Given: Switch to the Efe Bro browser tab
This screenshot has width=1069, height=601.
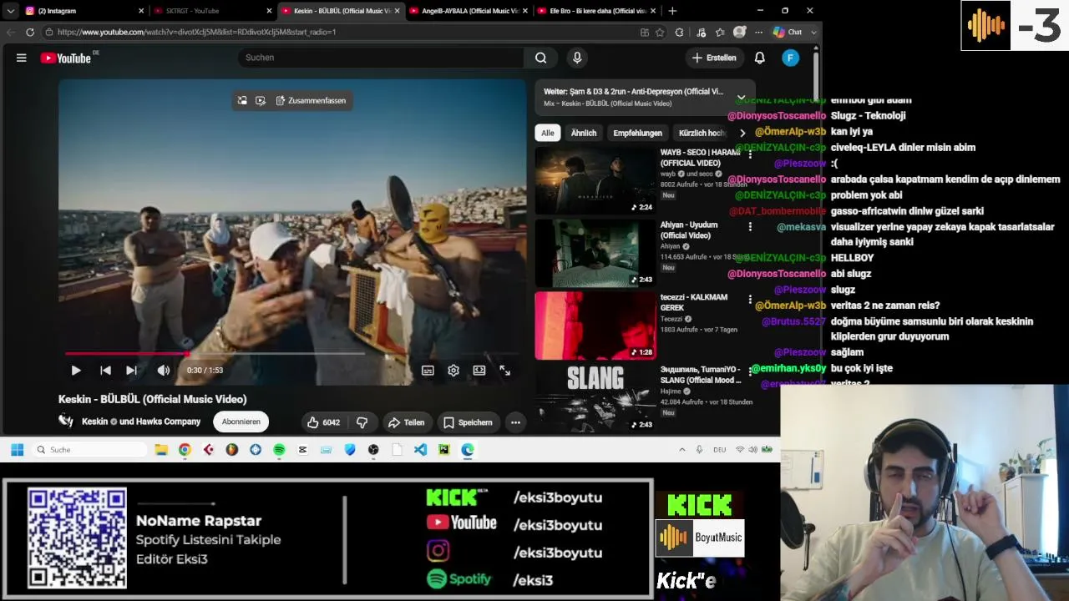Looking at the screenshot, I should click(596, 11).
